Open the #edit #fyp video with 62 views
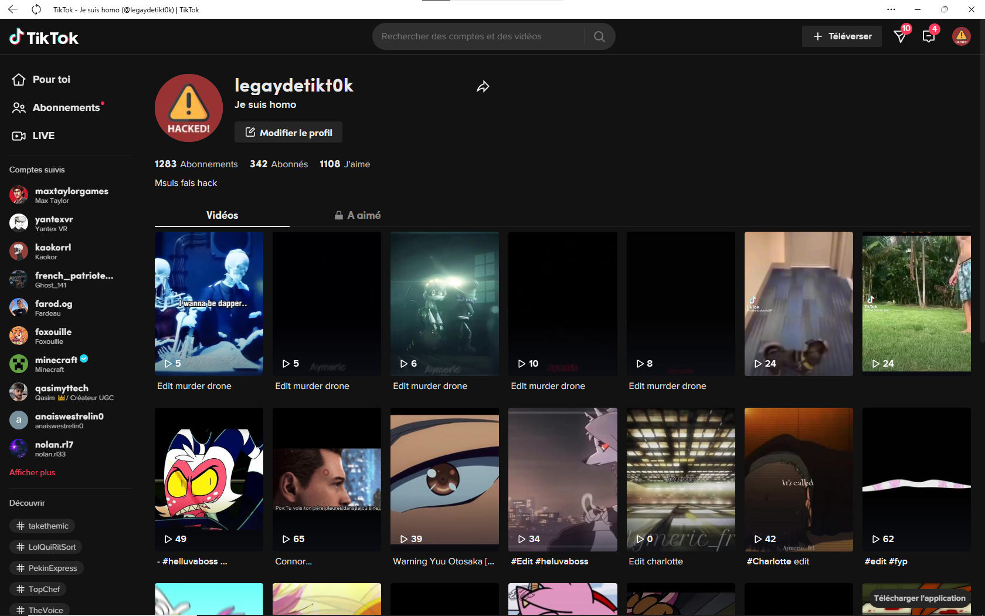This screenshot has width=985, height=616. point(916,479)
